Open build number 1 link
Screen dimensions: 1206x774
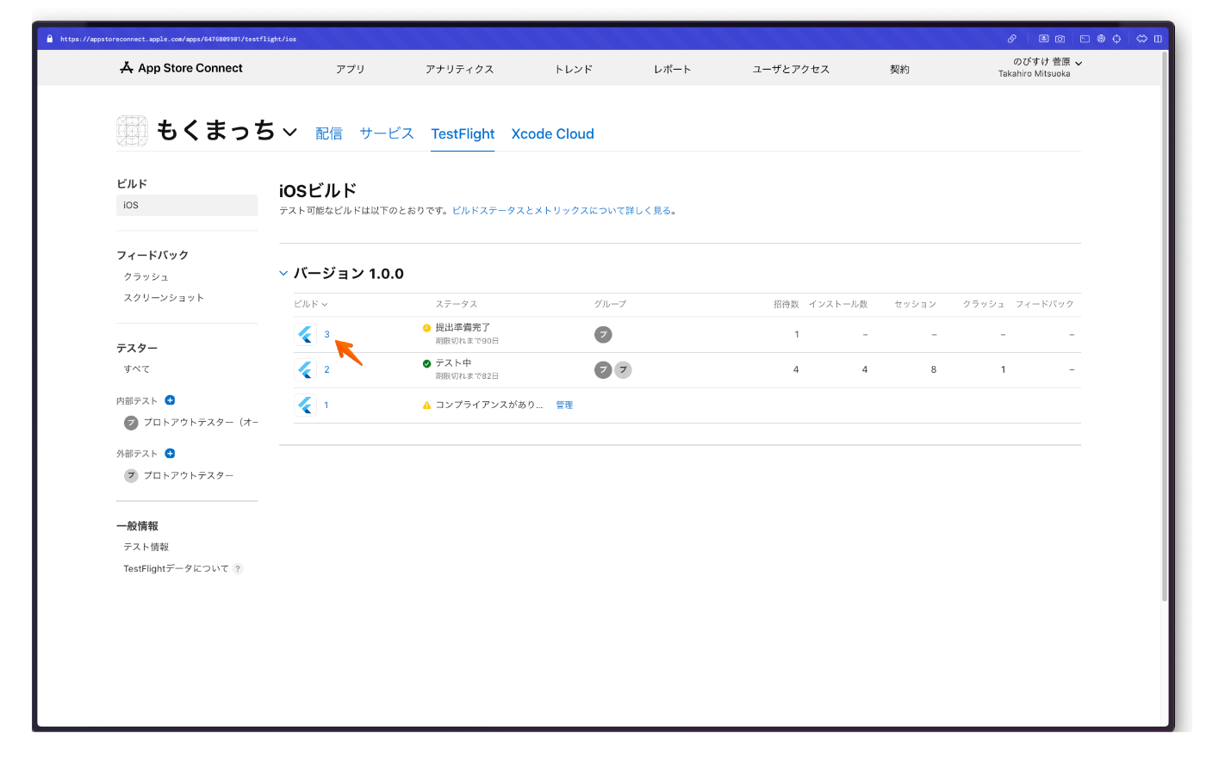326,405
